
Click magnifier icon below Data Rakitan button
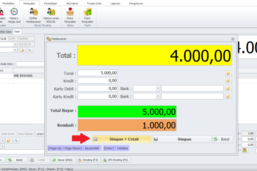click(x=16, y=140)
